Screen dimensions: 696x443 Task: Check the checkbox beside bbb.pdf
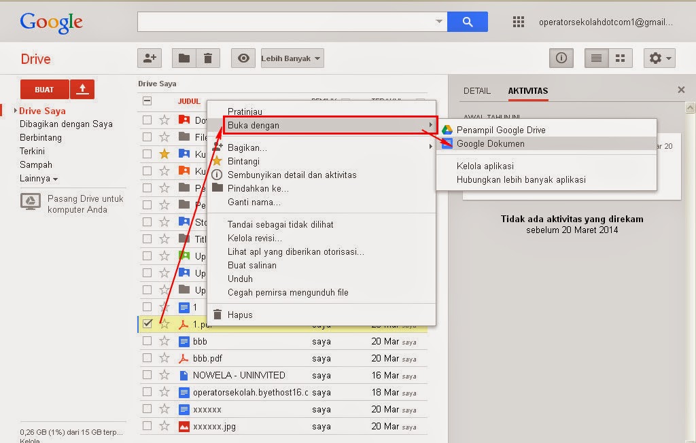pyautogui.click(x=147, y=358)
